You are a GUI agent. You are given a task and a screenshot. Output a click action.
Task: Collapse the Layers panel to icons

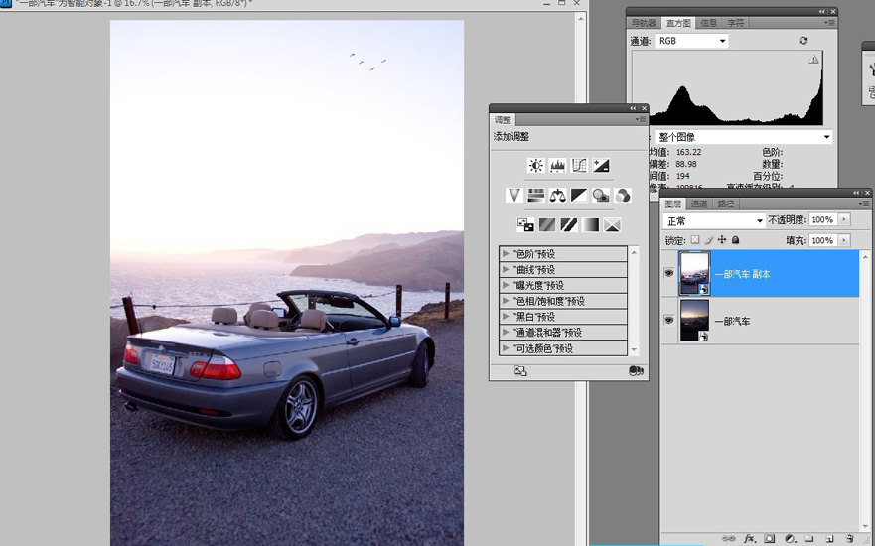[856, 193]
